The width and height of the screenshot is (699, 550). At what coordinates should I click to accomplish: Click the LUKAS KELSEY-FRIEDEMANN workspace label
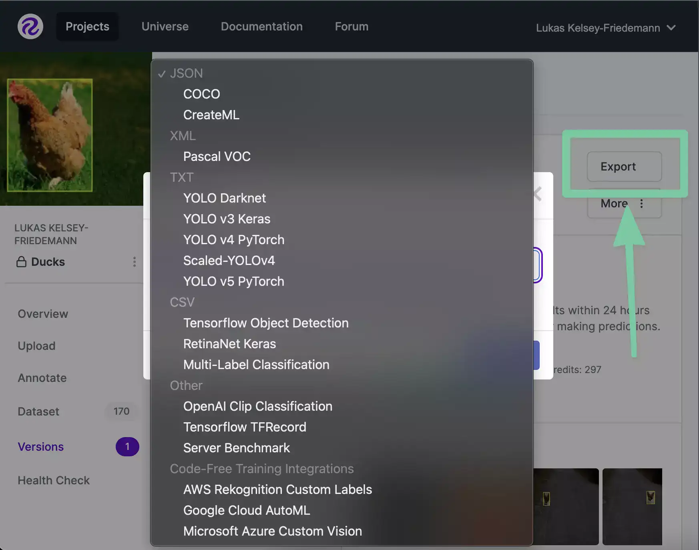coord(51,234)
